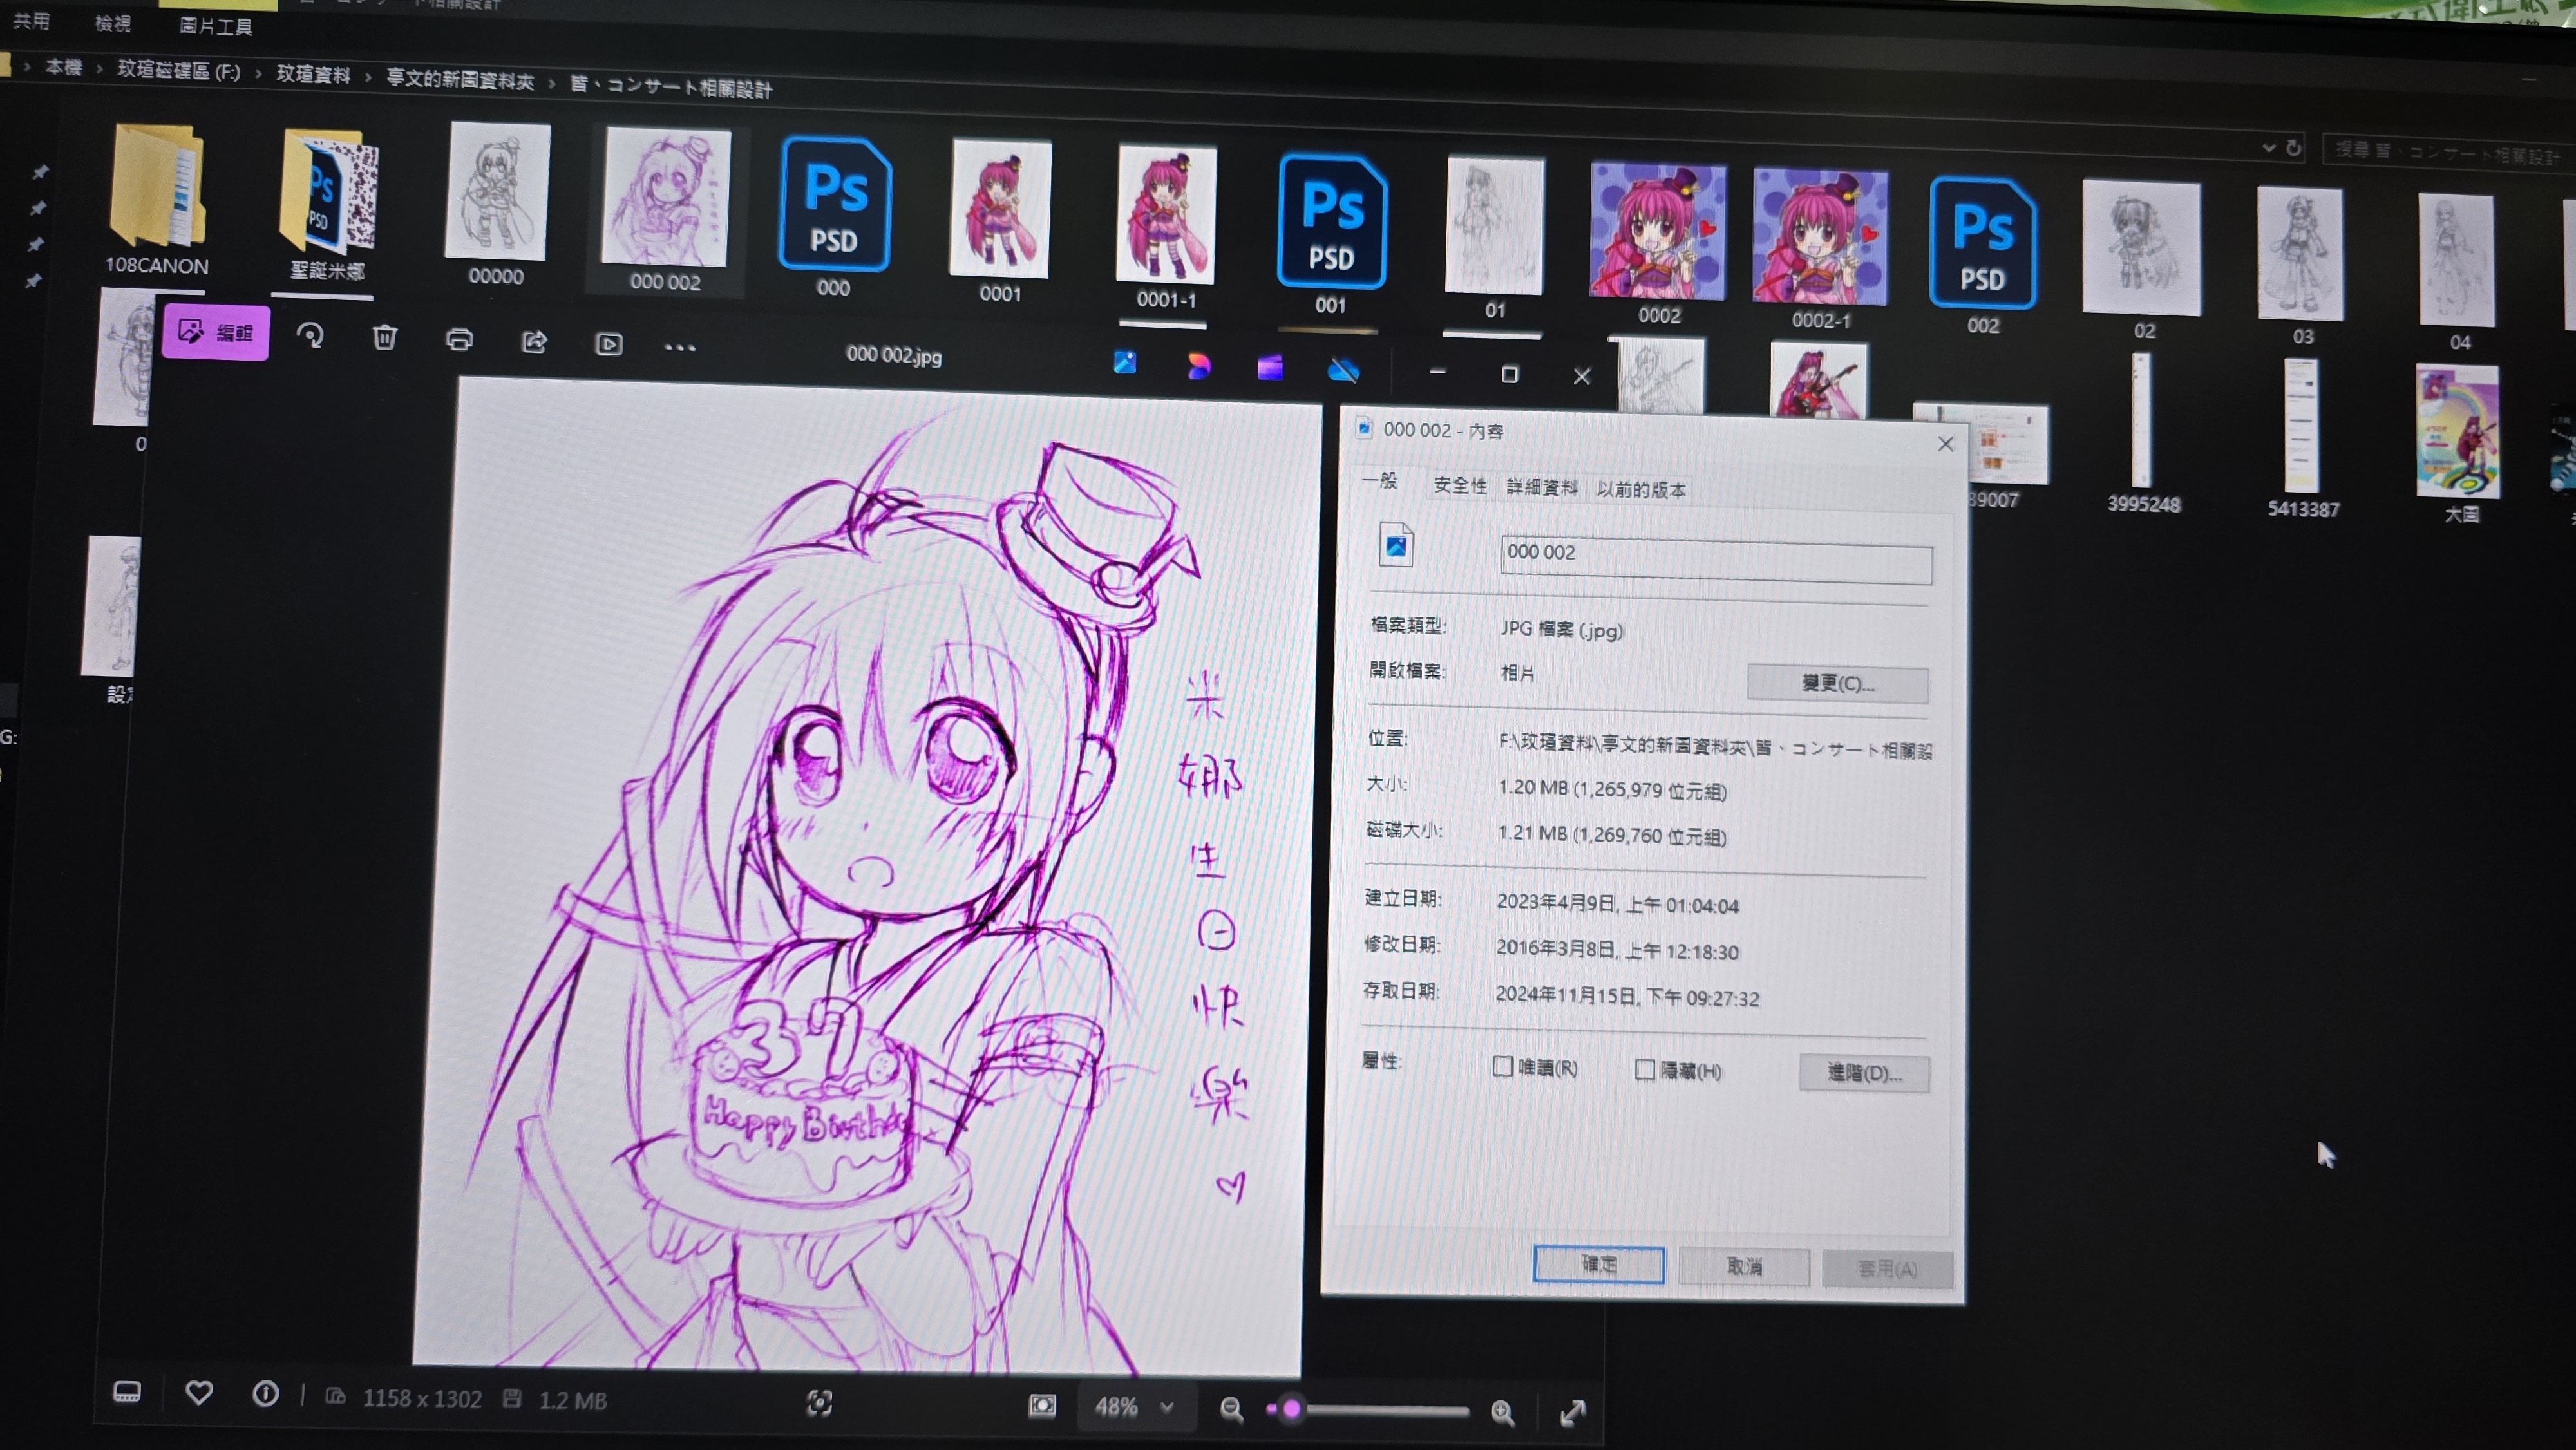
Task: Toggle the filmstrip icon at bottom left
Action: pos(127,1392)
